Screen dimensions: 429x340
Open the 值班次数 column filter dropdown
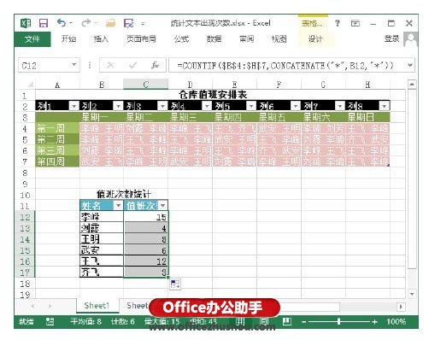162,205
